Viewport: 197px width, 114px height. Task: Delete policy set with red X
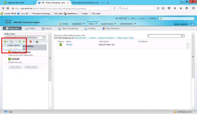pos(31,42)
